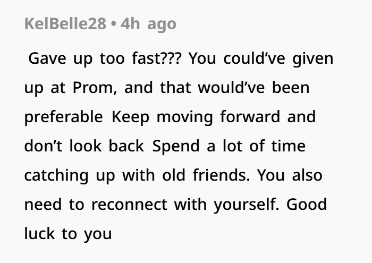
Task: Click the phrase "need to" in the comment
Action: pos(53,204)
